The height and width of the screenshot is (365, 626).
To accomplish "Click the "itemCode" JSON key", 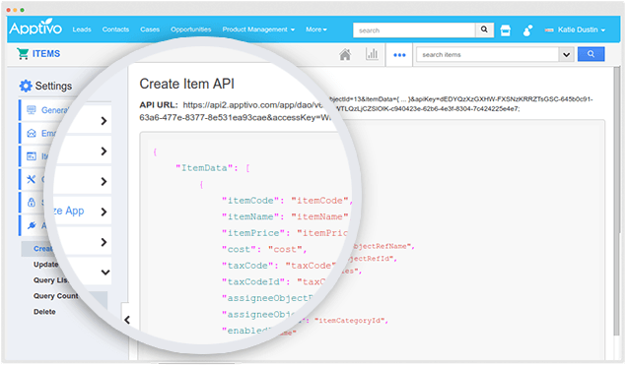I will click(250, 201).
